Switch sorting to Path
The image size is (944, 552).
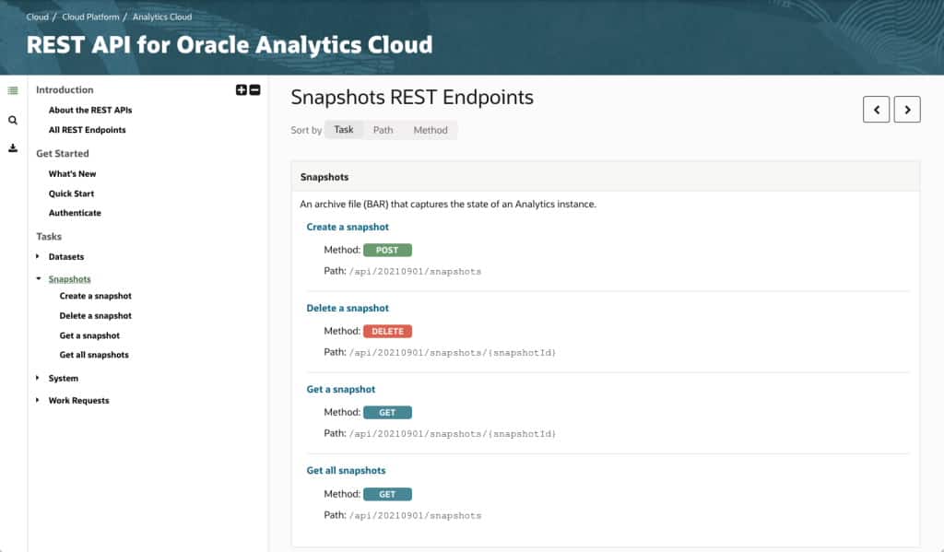pos(383,130)
